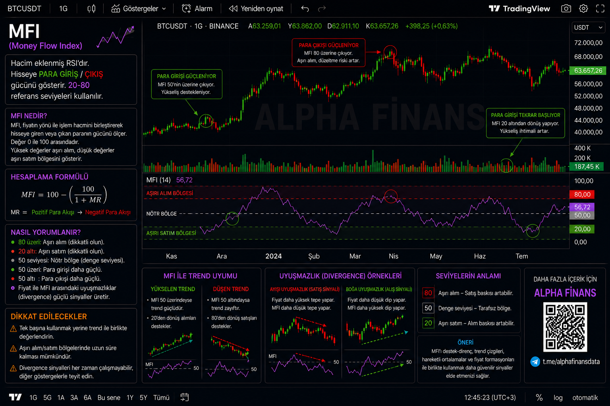The width and height of the screenshot is (610, 406).
Task: Switch to the 3A time range
Action: 74,398
